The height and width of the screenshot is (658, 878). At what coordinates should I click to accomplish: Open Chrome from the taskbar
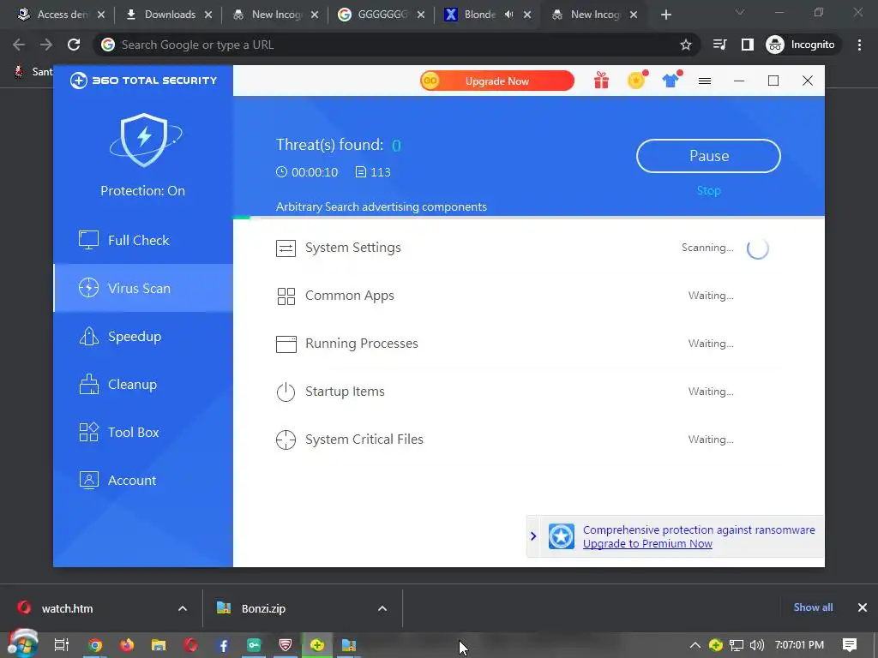[x=95, y=646]
